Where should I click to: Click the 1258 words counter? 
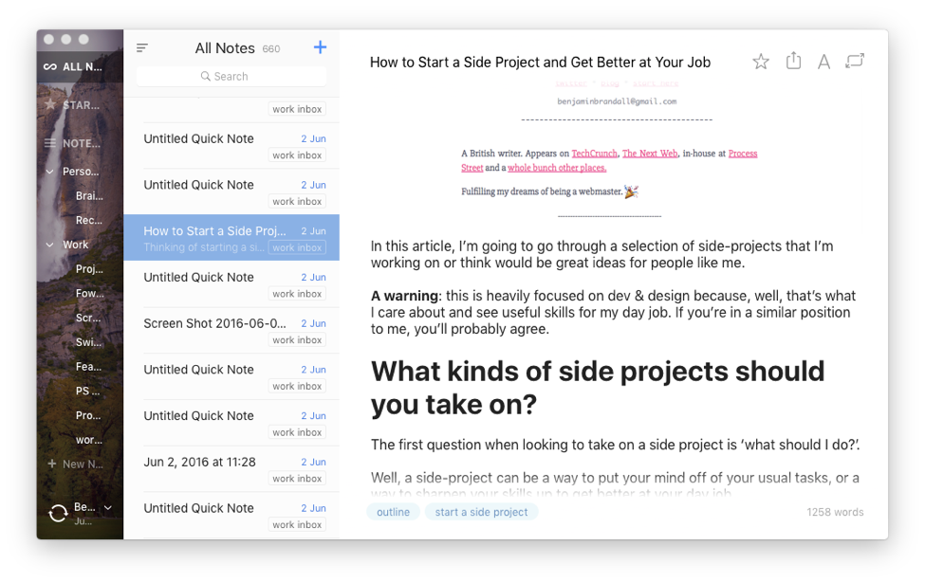835,512
